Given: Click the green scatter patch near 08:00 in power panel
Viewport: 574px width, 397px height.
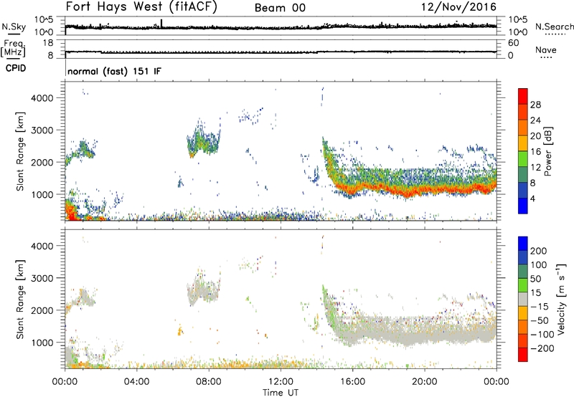Looking at the screenshot, I should 203,140.
